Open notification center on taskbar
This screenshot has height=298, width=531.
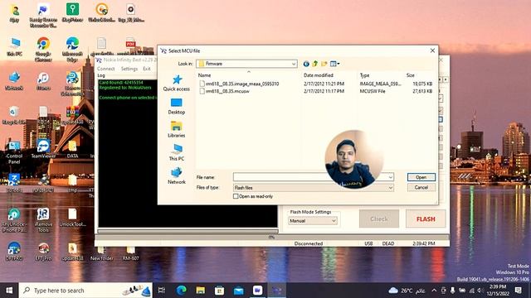pyautogui.click(x=518, y=291)
